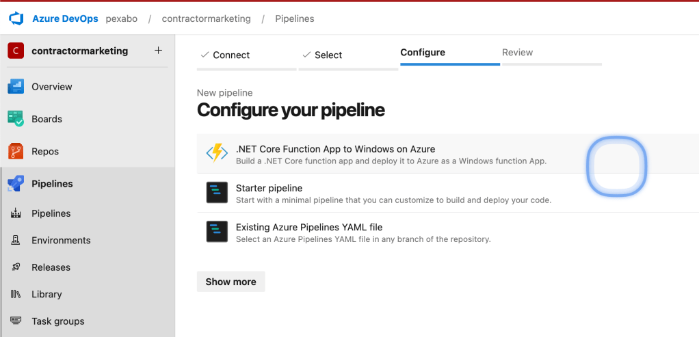Click the Review step tab
This screenshot has height=337, width=699.
552,55
